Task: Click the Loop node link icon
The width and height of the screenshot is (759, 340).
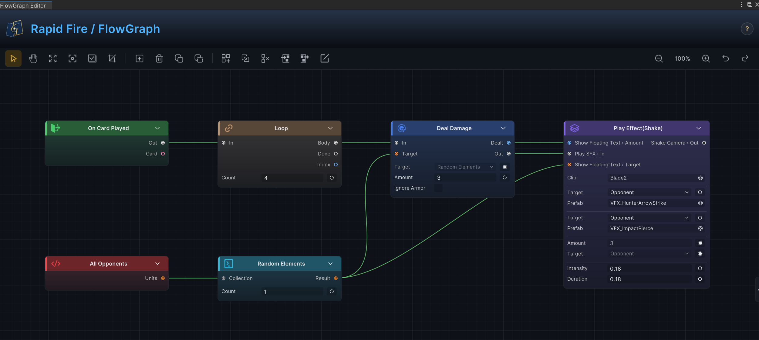Action: (x=229, y=128)
